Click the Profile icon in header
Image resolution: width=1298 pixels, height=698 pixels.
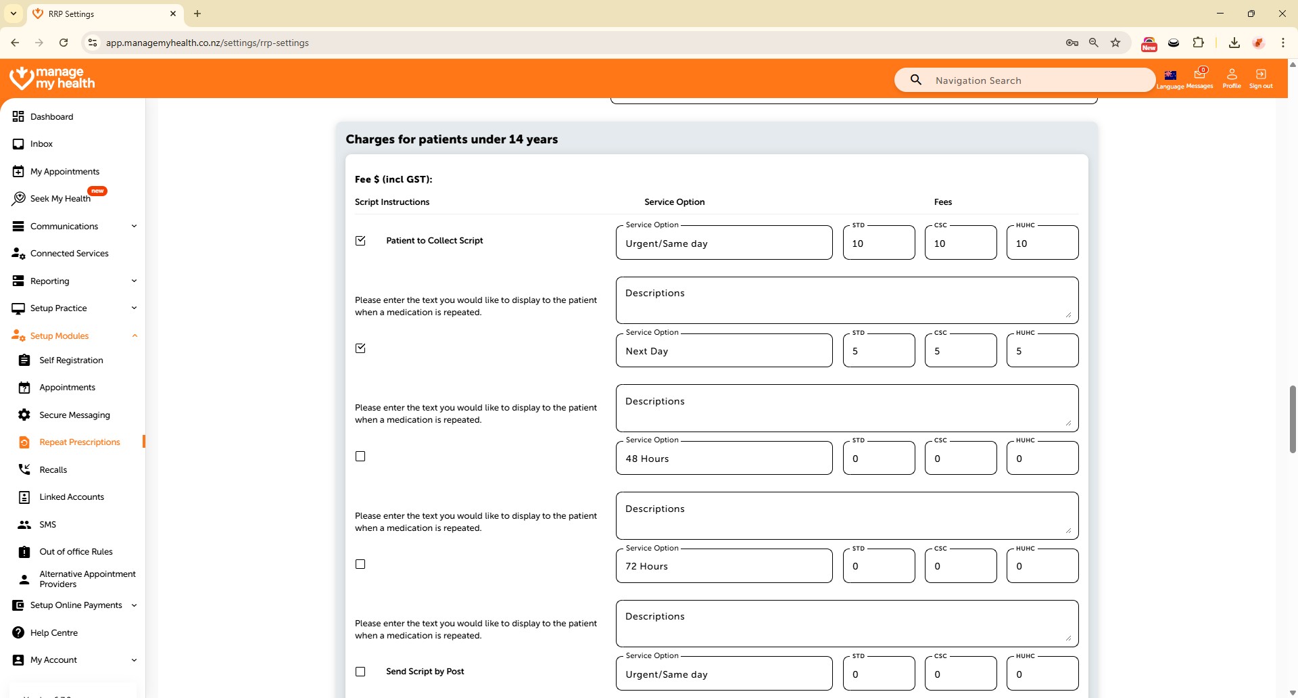tap(1231, 75)
